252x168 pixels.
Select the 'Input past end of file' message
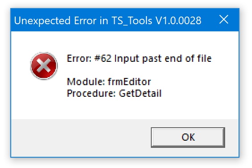tap(163, 58)
